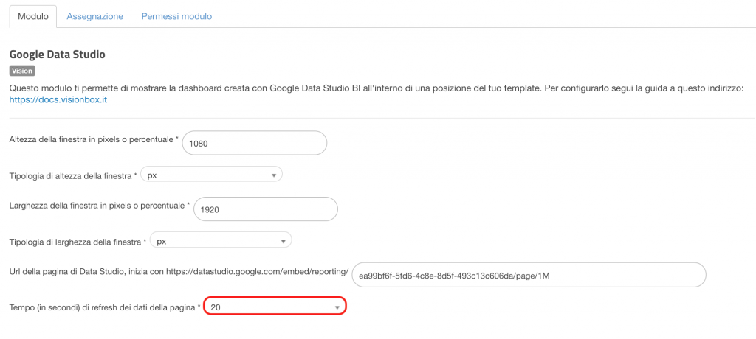Open the Permessi modulo tab
Image resolution: width=756 pixels, height=339 pixels.
[x=176, y=16]
